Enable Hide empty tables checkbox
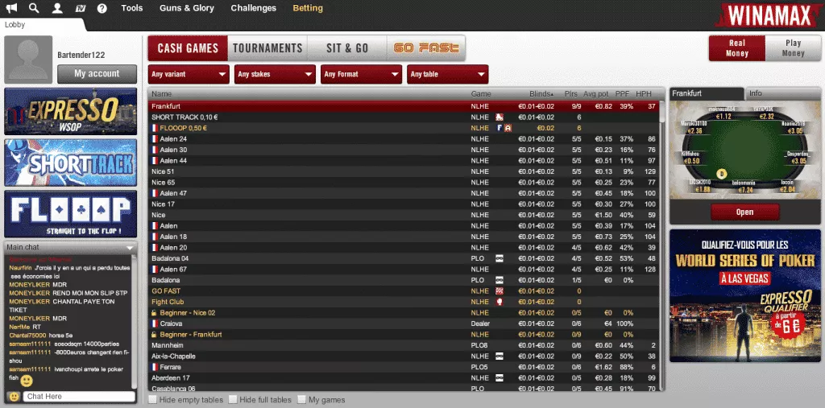 tap(153, 399)
